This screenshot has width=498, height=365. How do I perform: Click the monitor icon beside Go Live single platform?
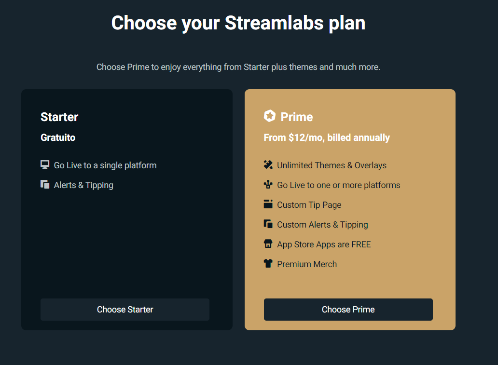pyautogui.click(x=45, y=164)
